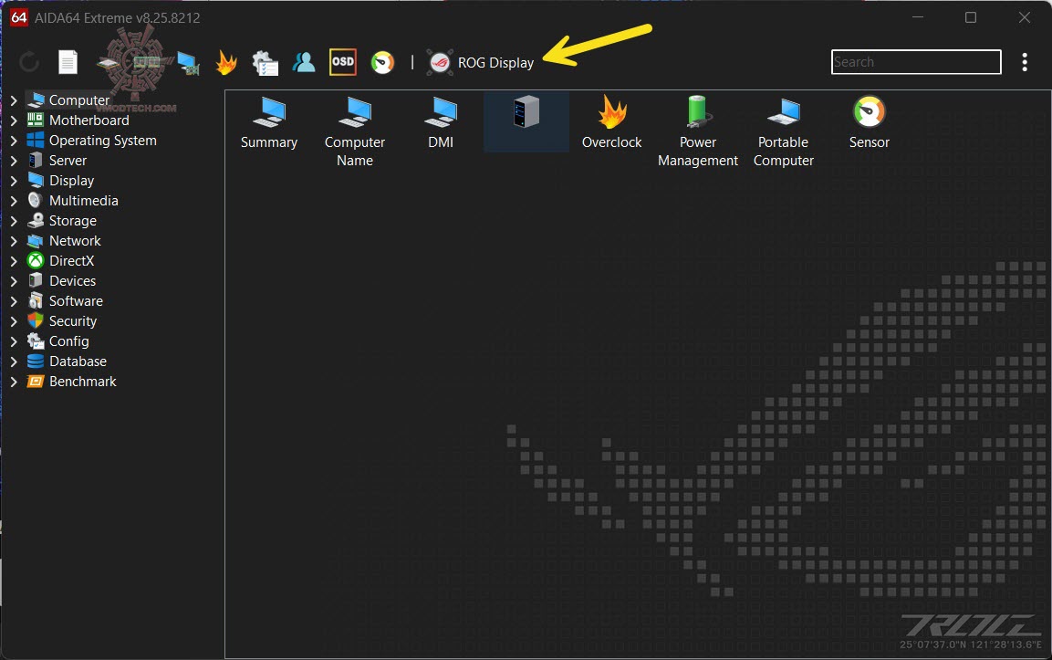This screenshot has height=660, width=1052.
Task: Expand the Network tree node
Action: pyautogui.click(x=14, y=241)
